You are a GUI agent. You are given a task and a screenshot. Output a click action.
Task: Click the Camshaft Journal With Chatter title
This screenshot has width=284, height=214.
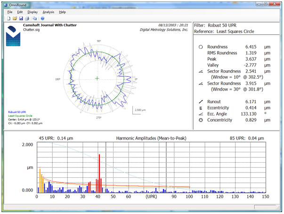[x=50, y=25]
